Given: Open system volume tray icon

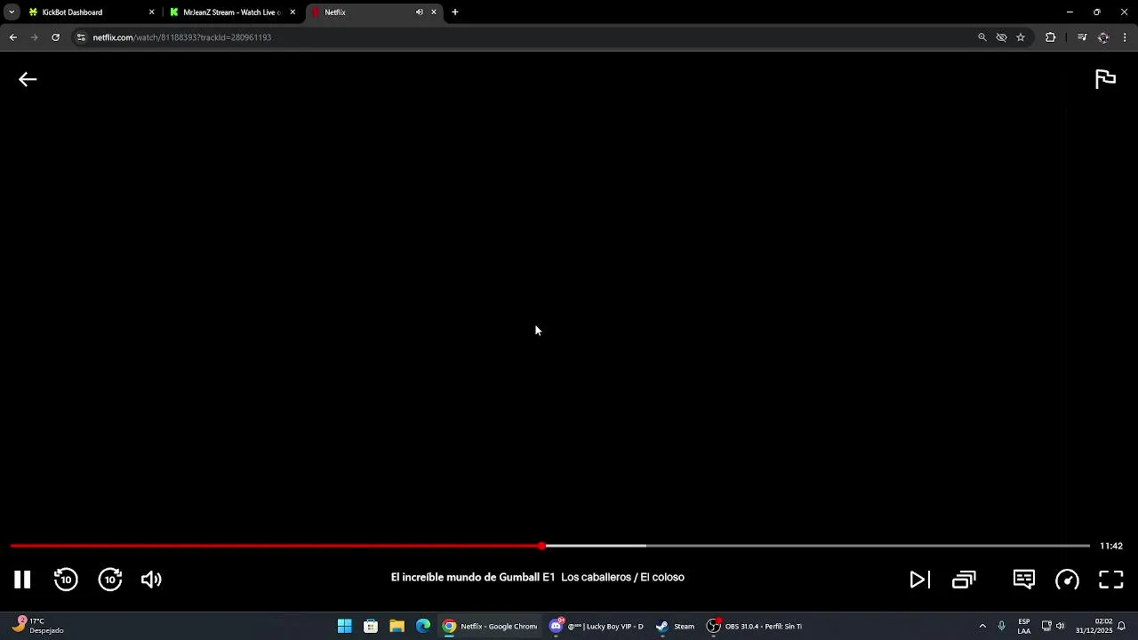Looking at the screenshot, I should pos(1060,626).
